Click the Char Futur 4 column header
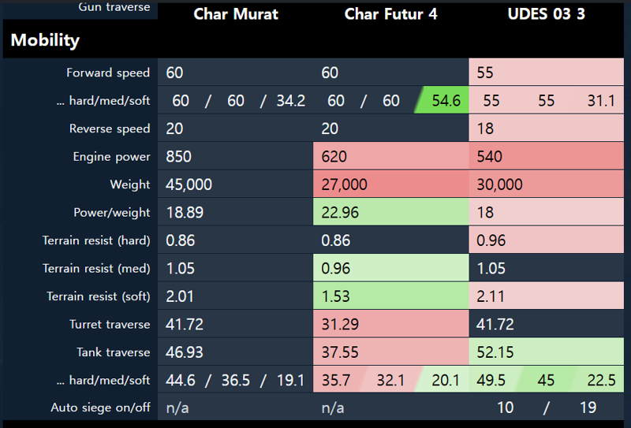 click(390, 14)
